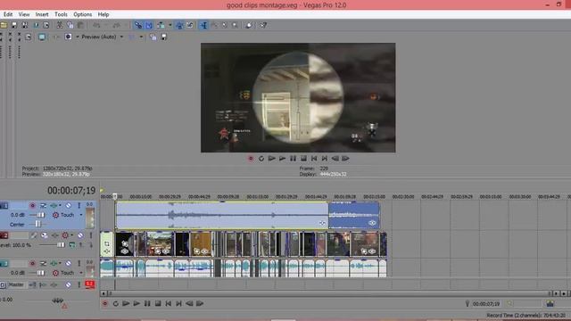Screen dimensions: 571x321
Task: Click the Save As toolbar icon
Action: point(25,25)
